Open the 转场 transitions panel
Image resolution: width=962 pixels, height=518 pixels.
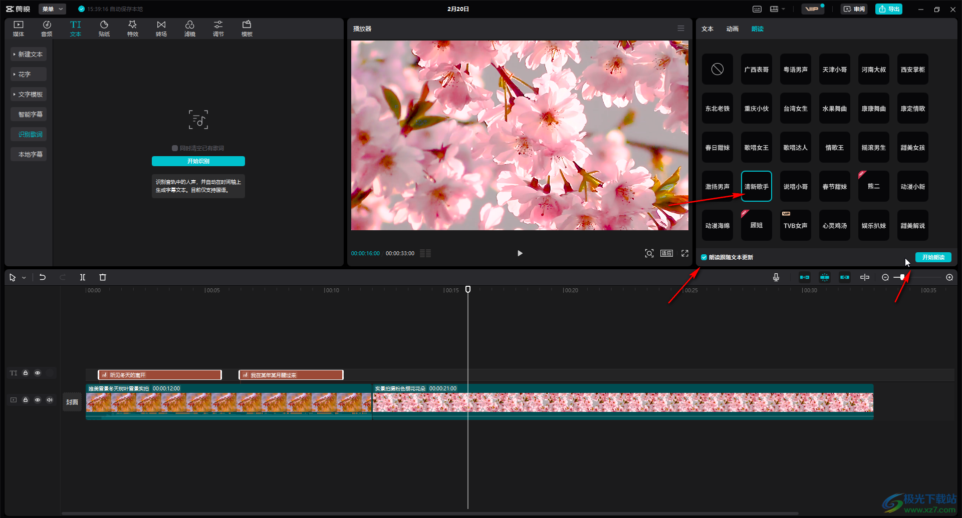tap(161, 29)
